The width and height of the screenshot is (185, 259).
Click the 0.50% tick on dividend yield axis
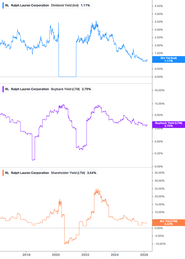(159, 69)
